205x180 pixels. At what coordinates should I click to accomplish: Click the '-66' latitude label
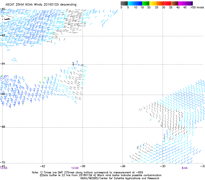(x=2, y=94)
